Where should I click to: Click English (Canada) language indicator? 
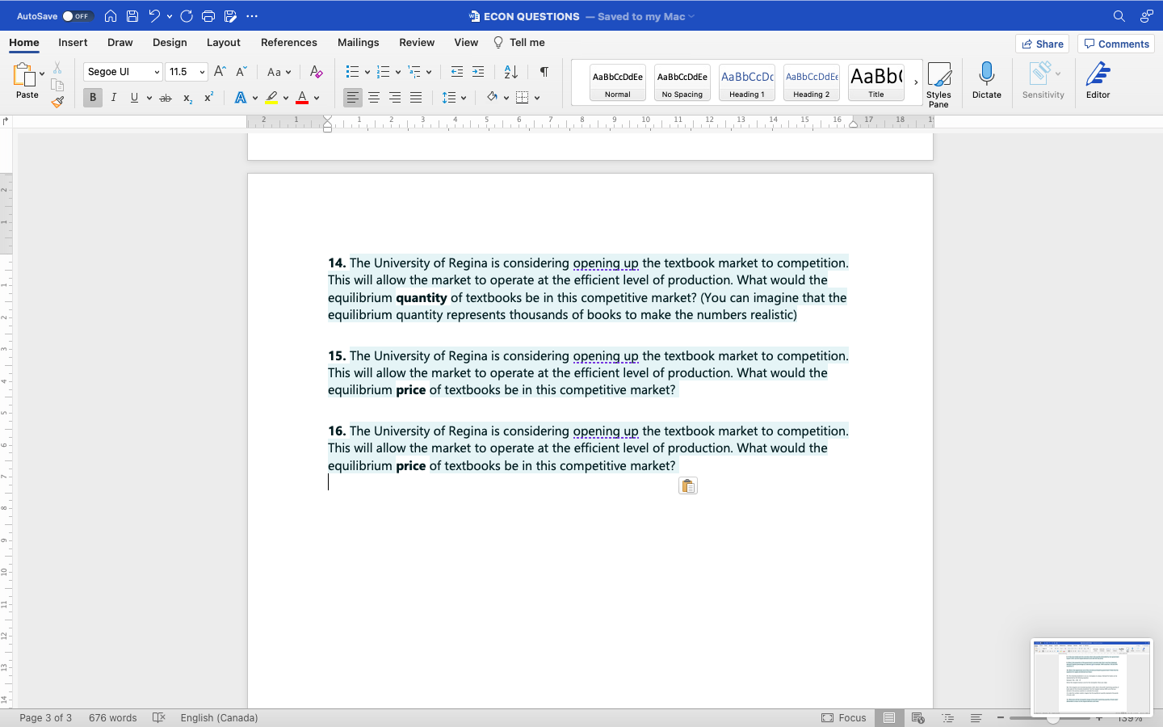point(219,717)
